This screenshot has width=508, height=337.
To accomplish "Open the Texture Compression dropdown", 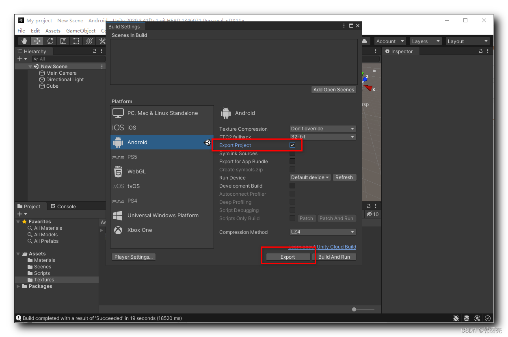I will click(323, 129).
